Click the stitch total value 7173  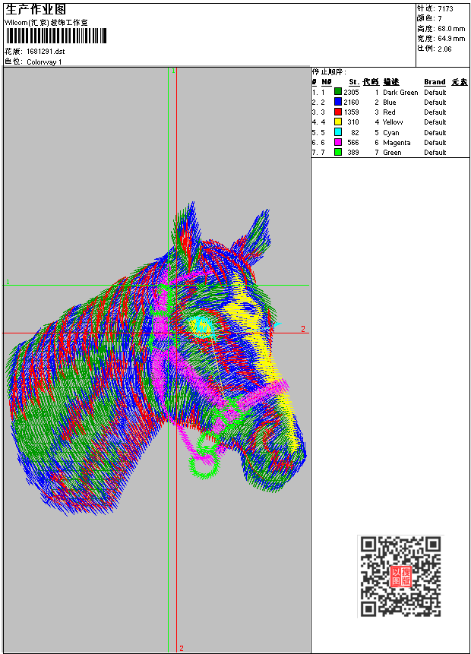click(x=445, y=8)
